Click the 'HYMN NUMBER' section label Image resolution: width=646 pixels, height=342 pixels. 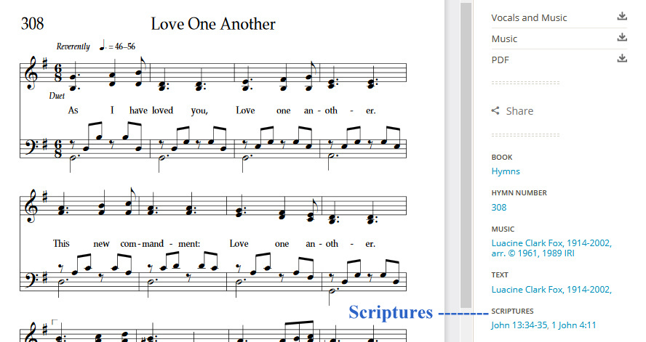(519, 193)
